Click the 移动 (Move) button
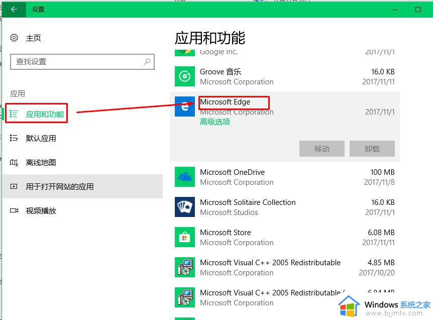This screenshot has height=320, width=433. [x=321, y=149]
